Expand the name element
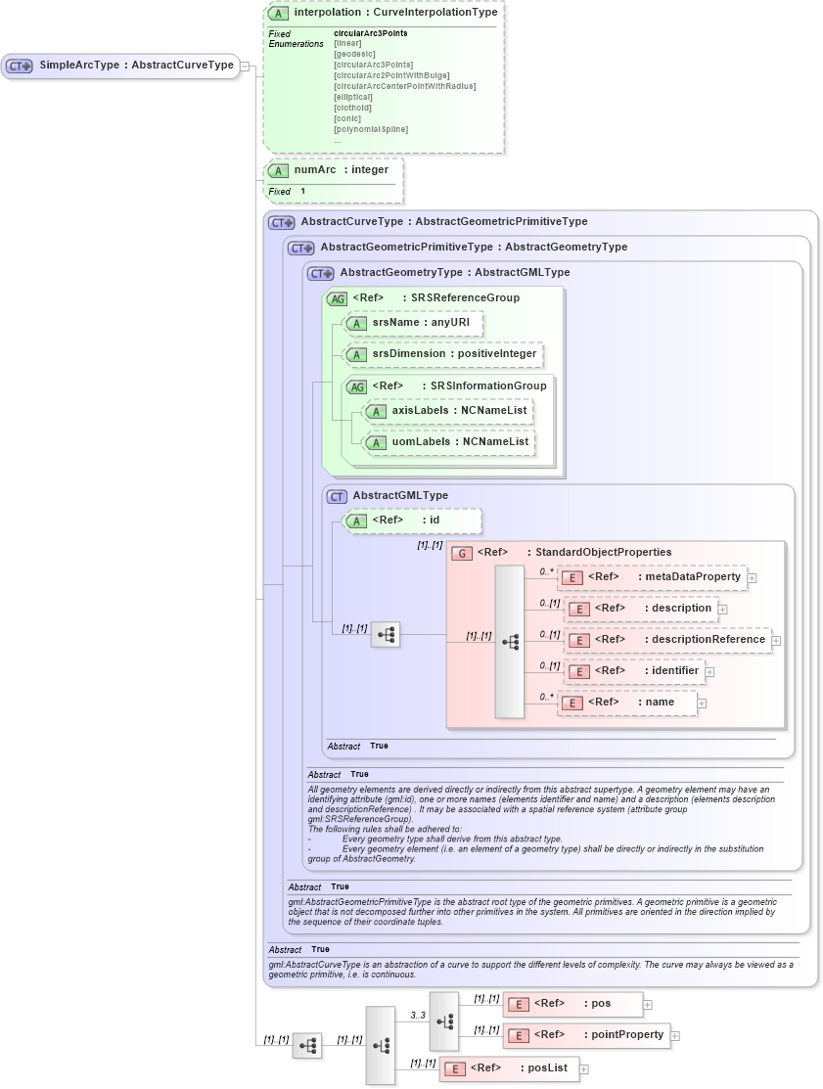Viewport: 823px width, 1089px height. pyautogui.click(x=703, y=703)
